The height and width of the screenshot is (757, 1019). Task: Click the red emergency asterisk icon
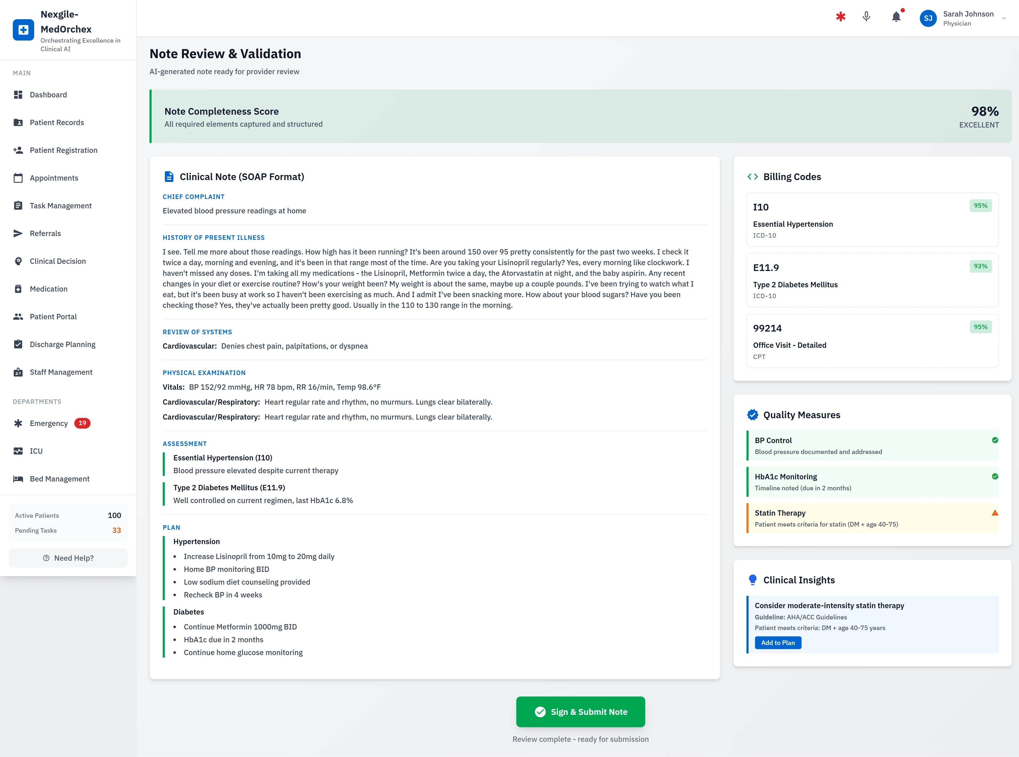(840, 17)
